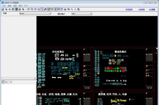Image resolution: width=159 pixels, height=105 pixels.
Task: Click the CAD编辑 link
Action: (152, 10)
